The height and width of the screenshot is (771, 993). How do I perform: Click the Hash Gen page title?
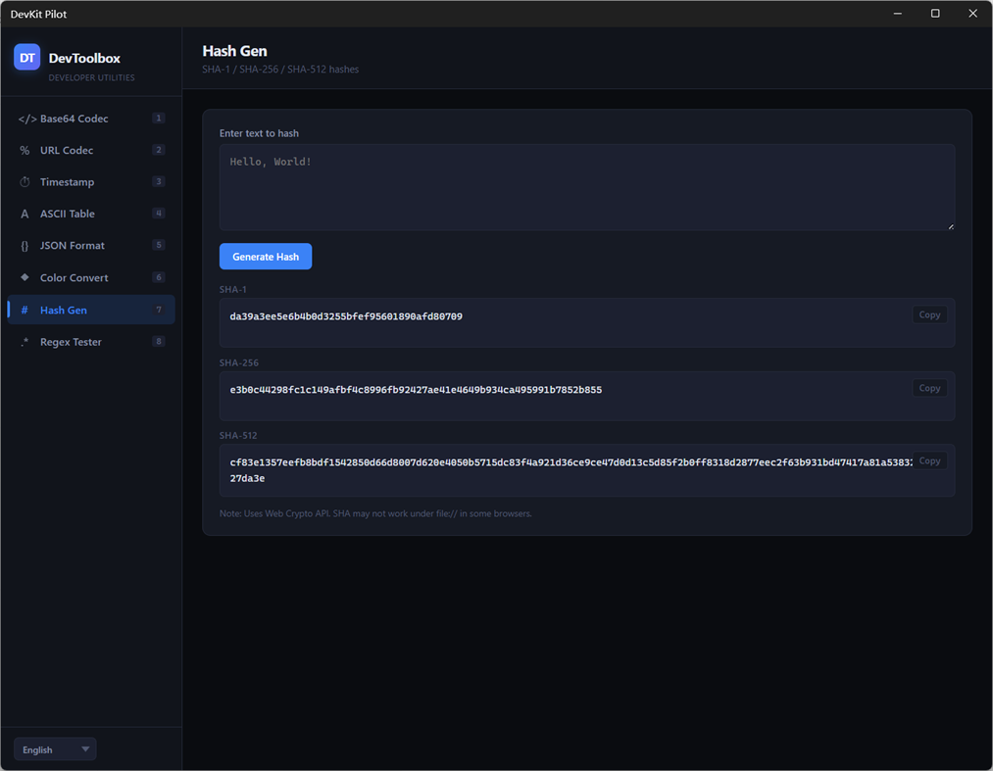pos(234,51)
